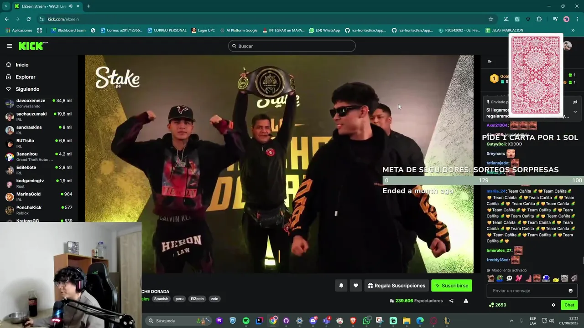Open davooxeneize channel in sidebar
The image size is (584, 328).
coord(39,103)
